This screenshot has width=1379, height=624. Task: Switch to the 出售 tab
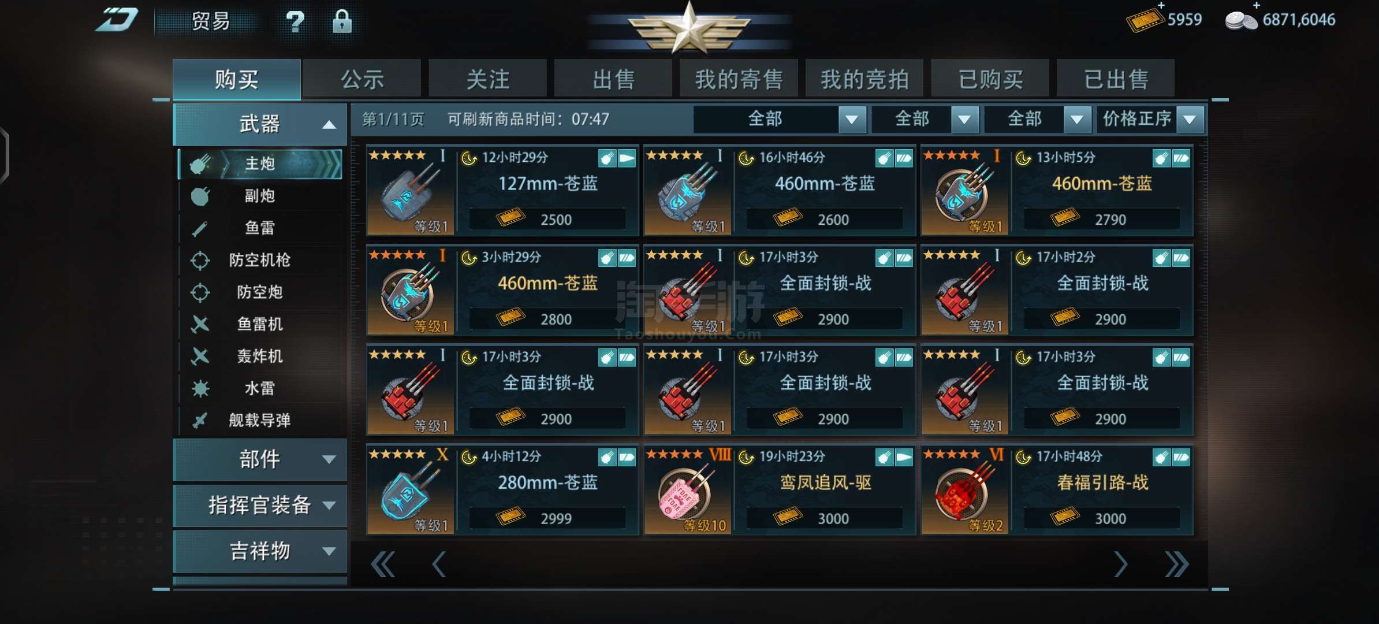pyautogui.click(x=613, y=79)
